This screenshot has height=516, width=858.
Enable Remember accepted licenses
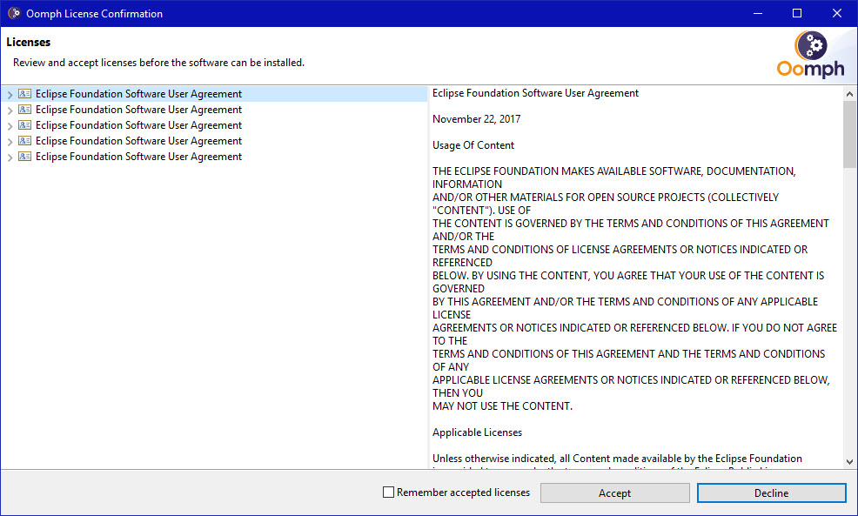click(387, 492)
